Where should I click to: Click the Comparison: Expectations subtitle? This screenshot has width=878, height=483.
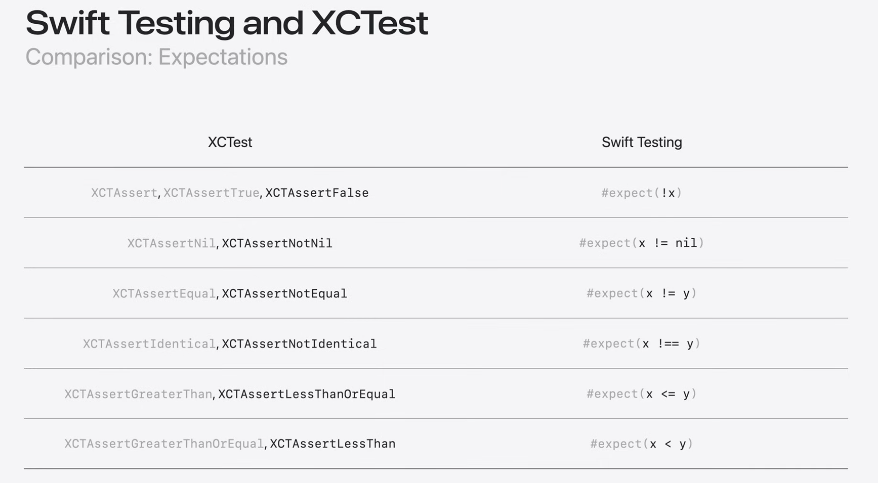click(x=156, y=57)
